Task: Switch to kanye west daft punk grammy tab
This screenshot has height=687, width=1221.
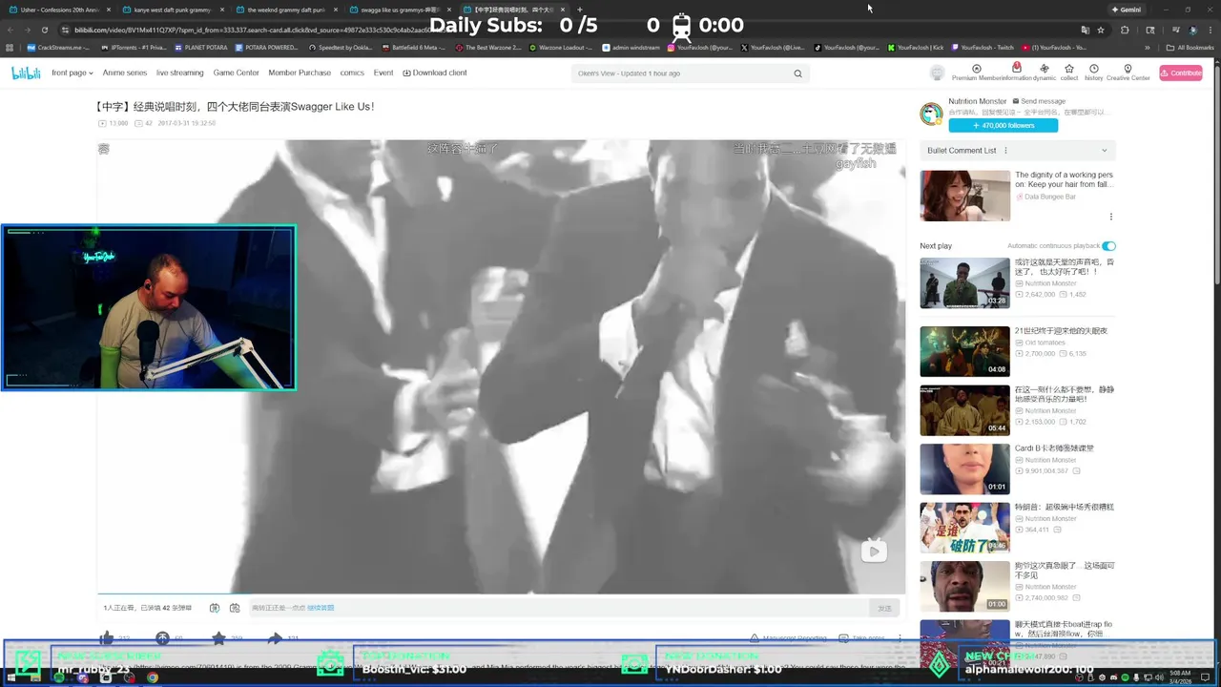Action: 172,10
